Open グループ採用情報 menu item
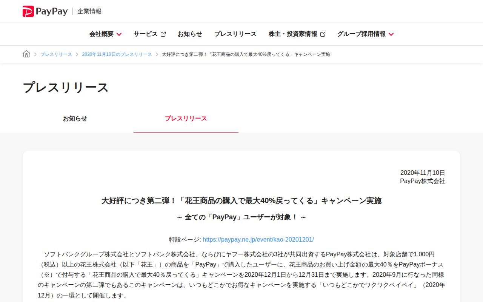Viewport: 483px width, 302px height. (x=361, y=34)
